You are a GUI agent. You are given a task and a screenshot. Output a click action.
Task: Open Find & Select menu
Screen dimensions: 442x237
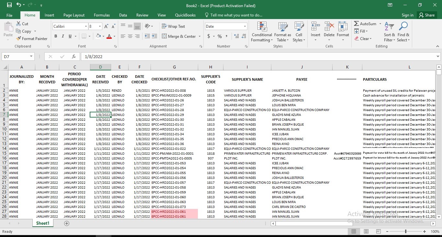click(x=403, y=32)
